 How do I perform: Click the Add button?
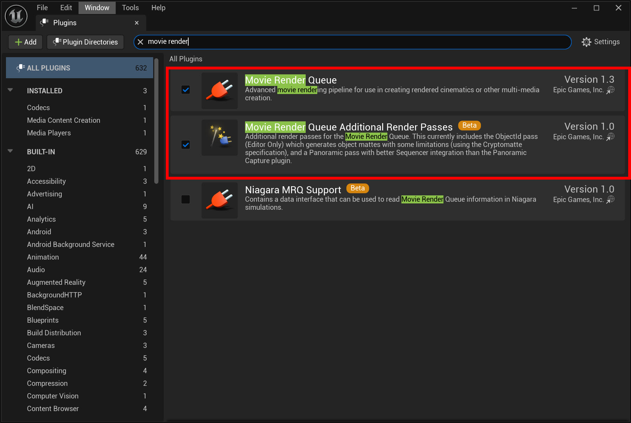point(26,42)
